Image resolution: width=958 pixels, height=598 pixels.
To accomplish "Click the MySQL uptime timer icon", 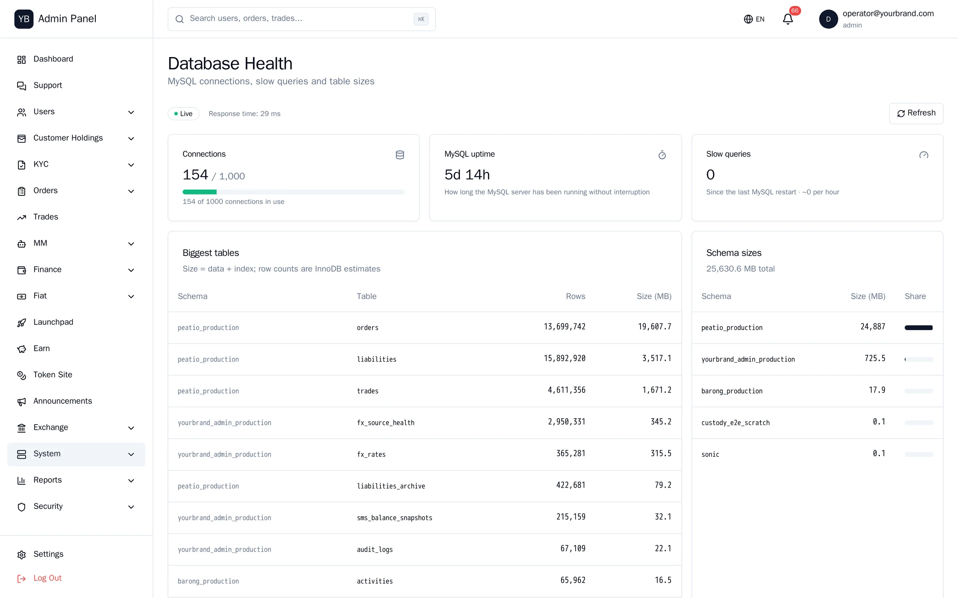I will [x=662, y=155].
